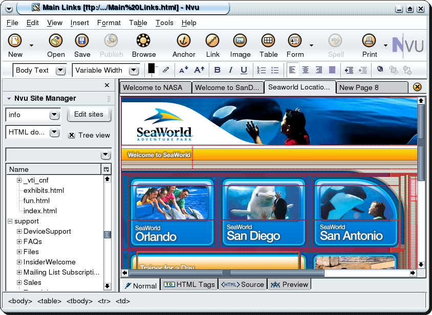Switch to Preview view tab

click(289, 284)
